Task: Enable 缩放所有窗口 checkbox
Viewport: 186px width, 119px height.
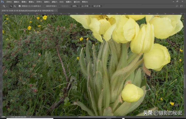Action: [44, 6]
